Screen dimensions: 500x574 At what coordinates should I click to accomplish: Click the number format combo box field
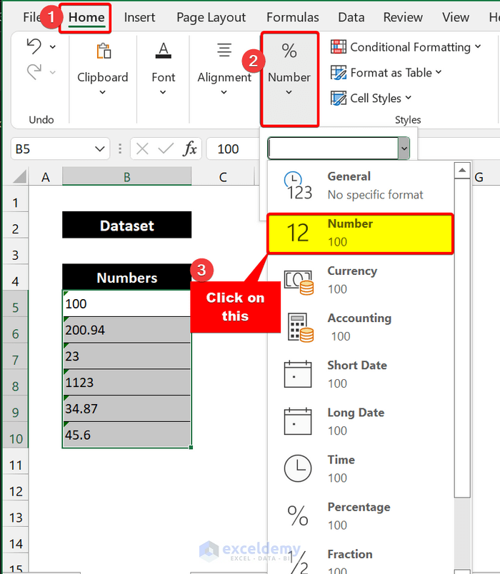(x=333, y=148)
